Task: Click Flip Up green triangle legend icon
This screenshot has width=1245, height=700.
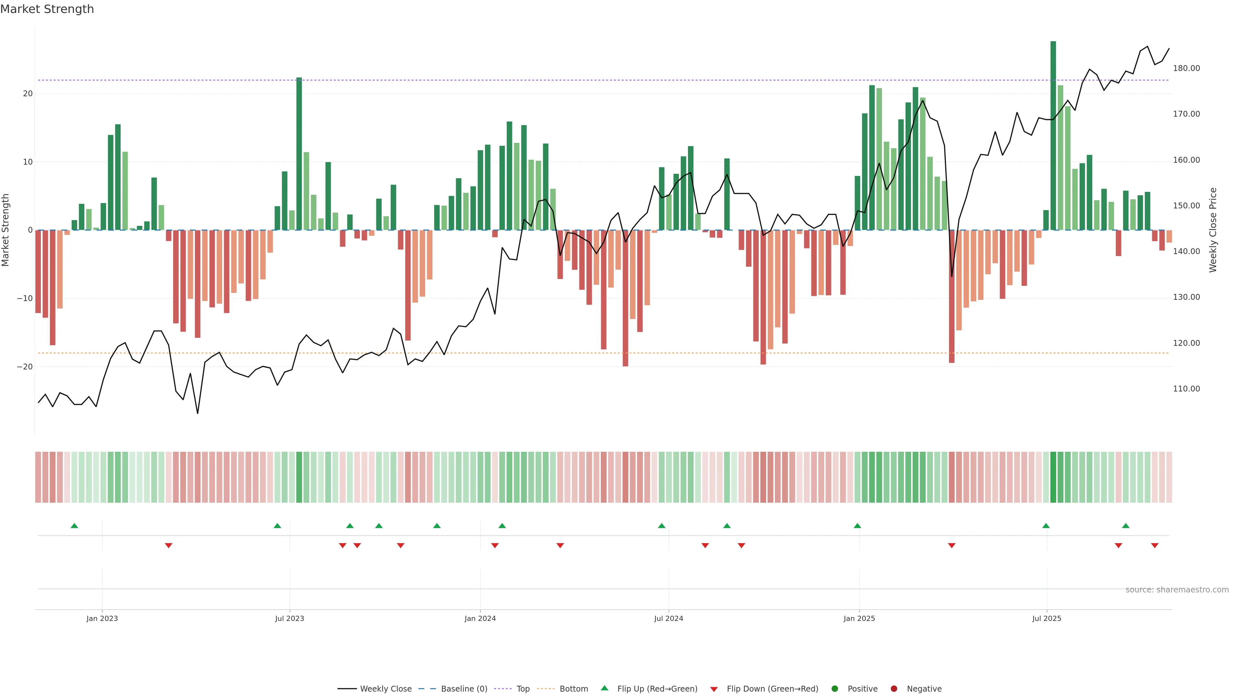Action: click(x=604, y=688)
